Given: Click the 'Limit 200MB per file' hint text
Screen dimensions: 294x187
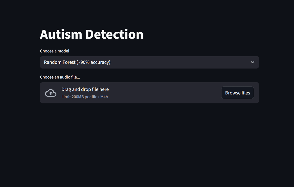Looking at the screenshot, I should tap(79, 97).
